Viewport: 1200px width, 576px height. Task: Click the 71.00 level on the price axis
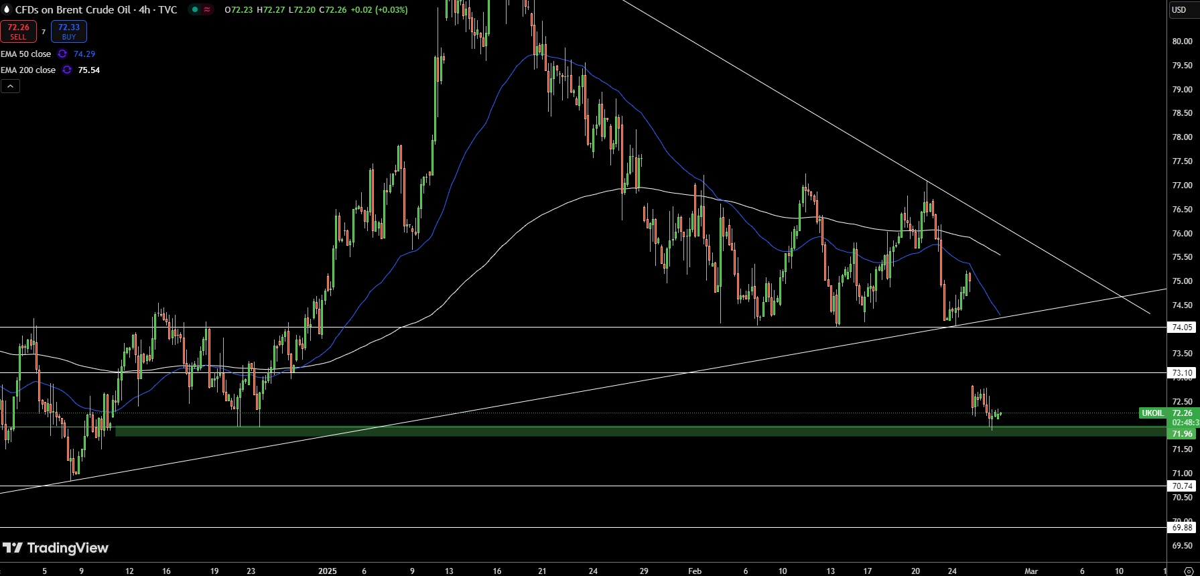(x=1182, y=473)
